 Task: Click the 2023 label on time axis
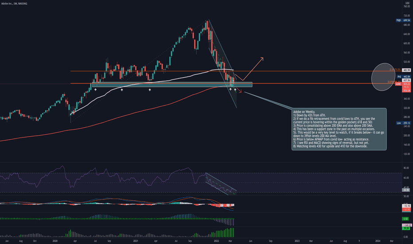click(297, 241)
